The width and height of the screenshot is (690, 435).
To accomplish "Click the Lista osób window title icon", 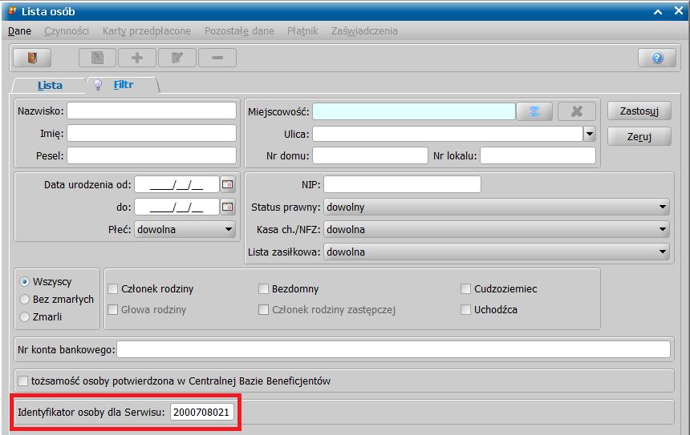I will coord(12,11).
